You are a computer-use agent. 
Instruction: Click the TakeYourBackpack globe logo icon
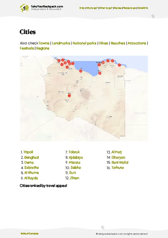tap(24, 8)
